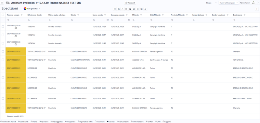Click the steering wheel toolbar icon
Viewport: 260px width, 123px height.
pos(126,9)
